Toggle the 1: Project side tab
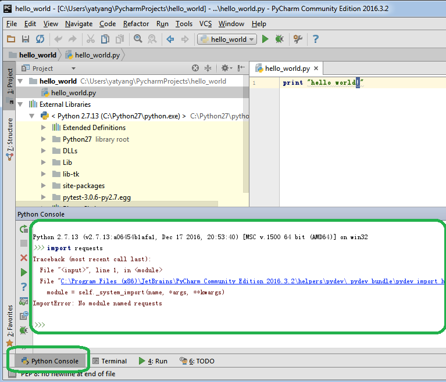Viewport: 446px width, 382px height. [x=10, y=85]
